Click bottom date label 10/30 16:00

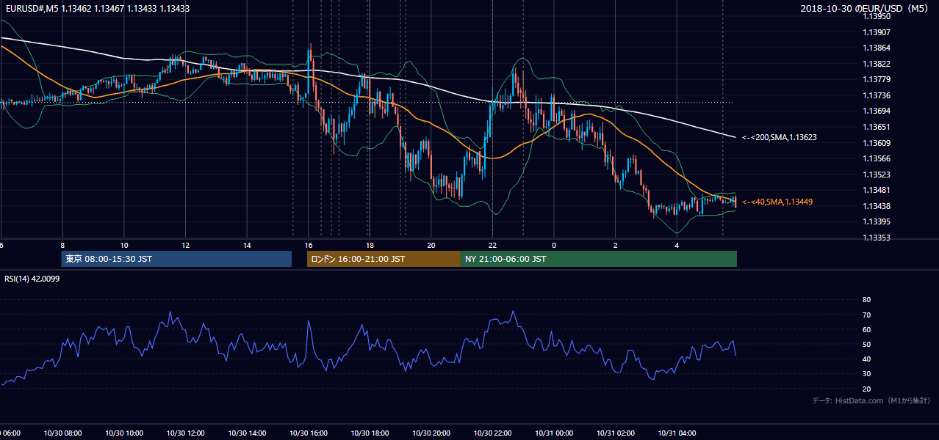click(309, 433)
